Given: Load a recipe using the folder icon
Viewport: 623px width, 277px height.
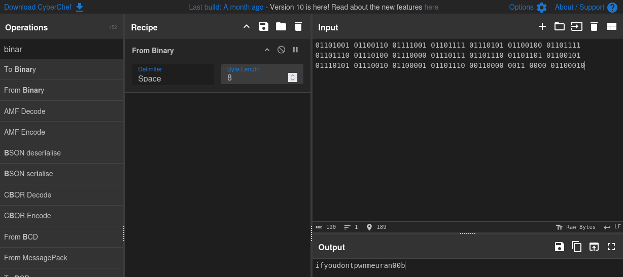Looking at the screenshot, I should click(281, 27).
